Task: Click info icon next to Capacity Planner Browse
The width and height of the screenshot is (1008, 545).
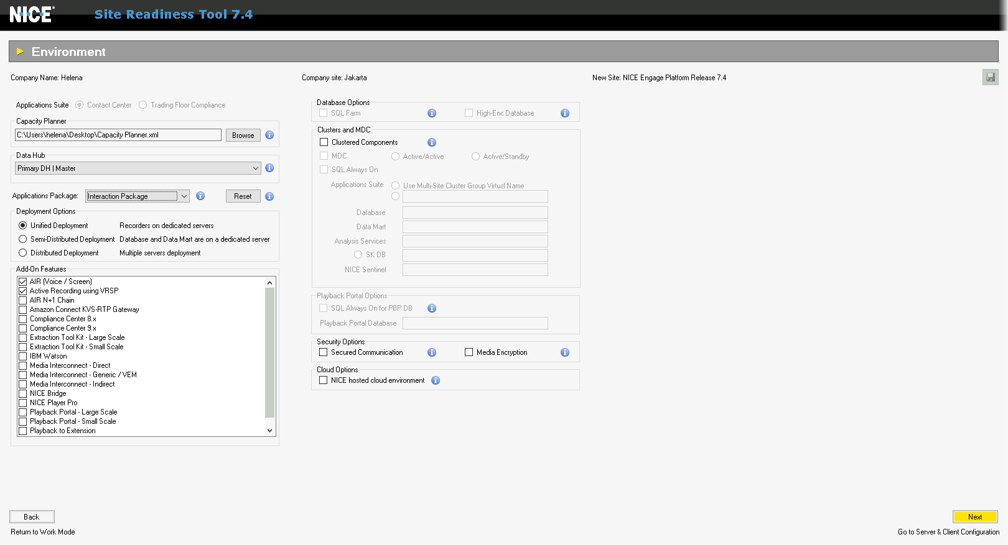Action: 269,135
